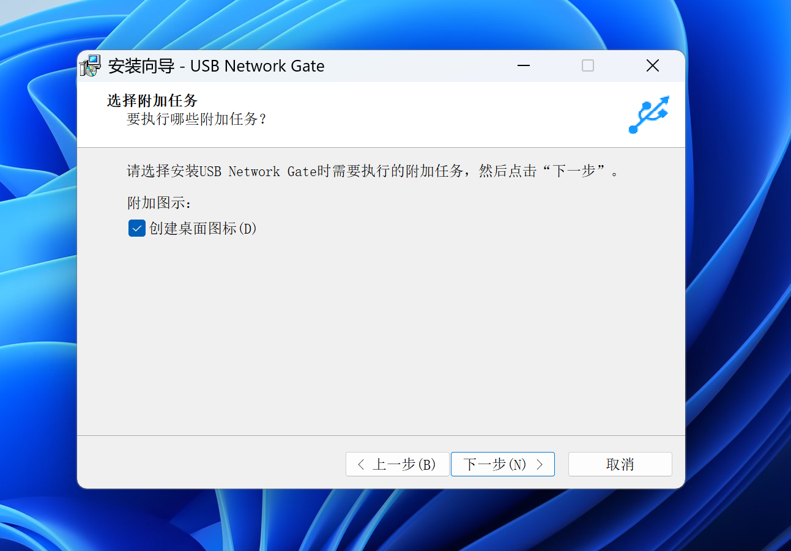Click the 选择附加任务 header title

pyautogui.click(x=152, y=100)
